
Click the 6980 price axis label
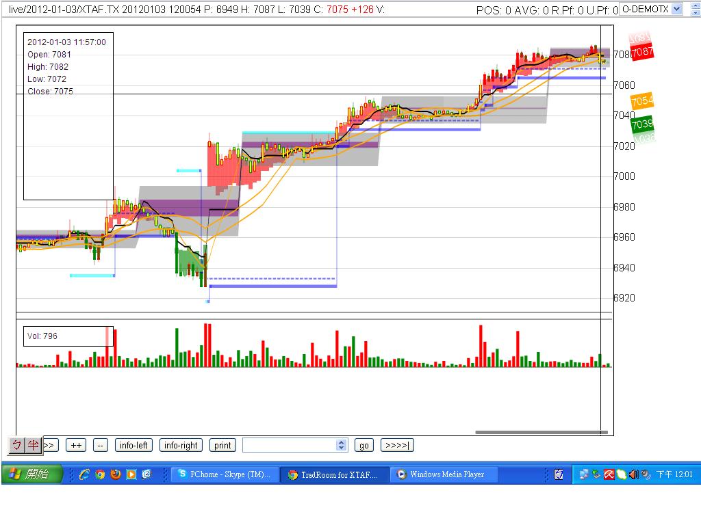pyautogui.click(x=624, y=206)
